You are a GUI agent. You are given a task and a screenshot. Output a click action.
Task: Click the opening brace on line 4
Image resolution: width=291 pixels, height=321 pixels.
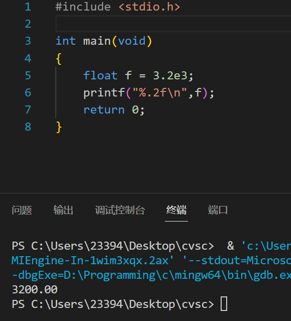(59, 59)
